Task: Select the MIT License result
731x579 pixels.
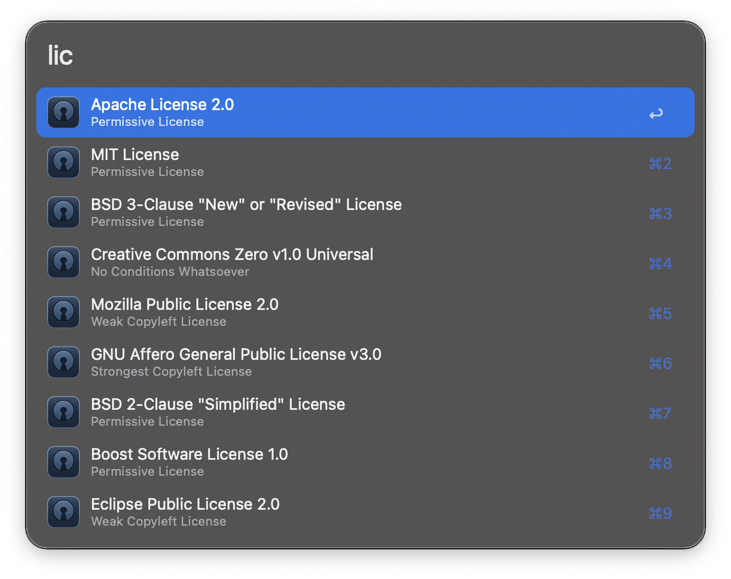Action: coord(284,162)
